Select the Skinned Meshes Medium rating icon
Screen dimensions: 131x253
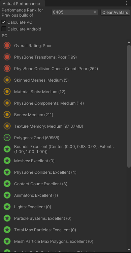(7, 80)
